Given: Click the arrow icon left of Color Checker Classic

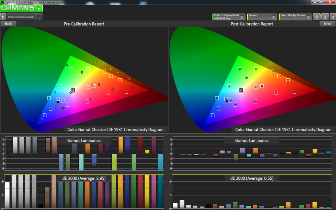Looking at the screenshot, I should pos(3,16).
